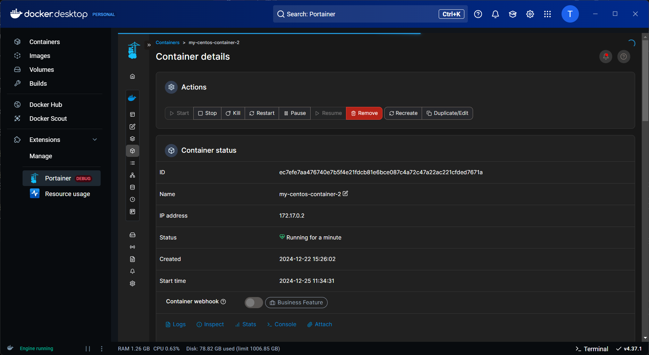Open the Inspect link
This screenshot has width=649, height=355.
tap(210, 324)
